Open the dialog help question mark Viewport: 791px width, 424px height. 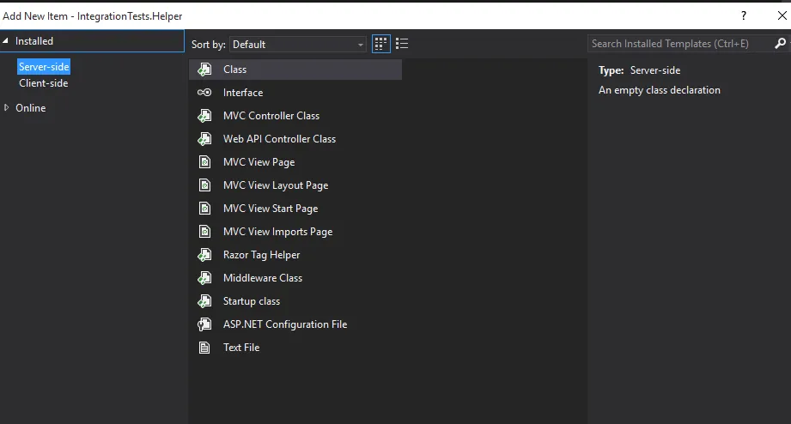[x=744, y=15]
